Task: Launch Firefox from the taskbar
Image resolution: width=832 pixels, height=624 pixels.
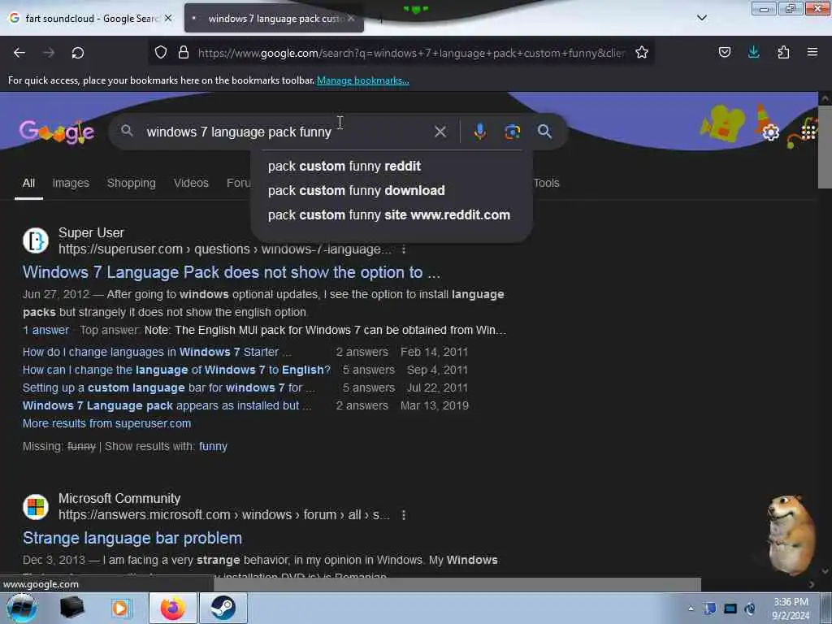Action: point(173,608)
